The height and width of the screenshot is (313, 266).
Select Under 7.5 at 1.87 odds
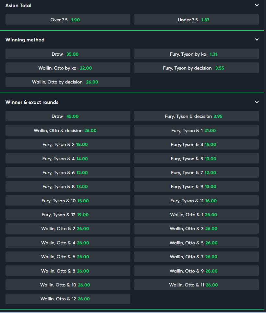point(196,19)
